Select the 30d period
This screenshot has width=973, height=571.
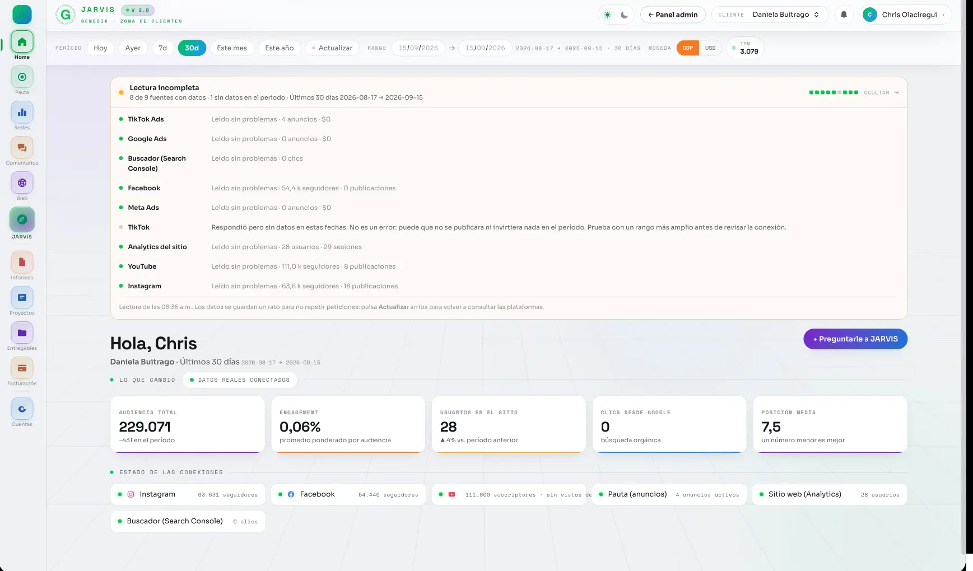(192, 48)
